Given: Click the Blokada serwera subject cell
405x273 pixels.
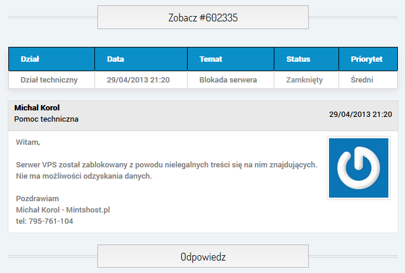Looking at the screenshot, I should (x=230, y=80).
